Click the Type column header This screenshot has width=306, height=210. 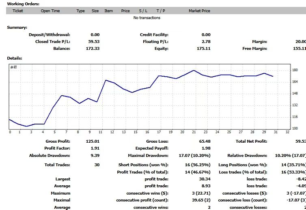click(81, 11)
